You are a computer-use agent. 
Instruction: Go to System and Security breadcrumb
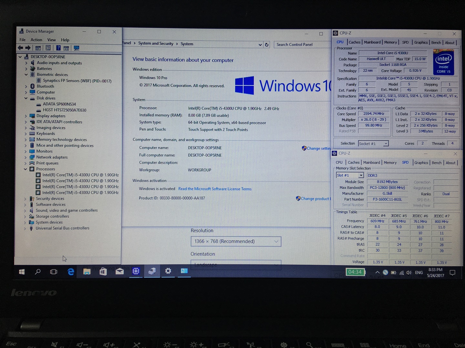[156, 43]
